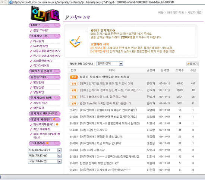The width and height of the screenshot is (205, 180).
Task: Open post 814389 about 앨범집계
Action: pos(110,123)
